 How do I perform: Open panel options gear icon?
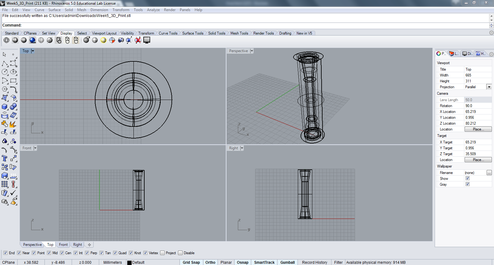coord(491,54)
